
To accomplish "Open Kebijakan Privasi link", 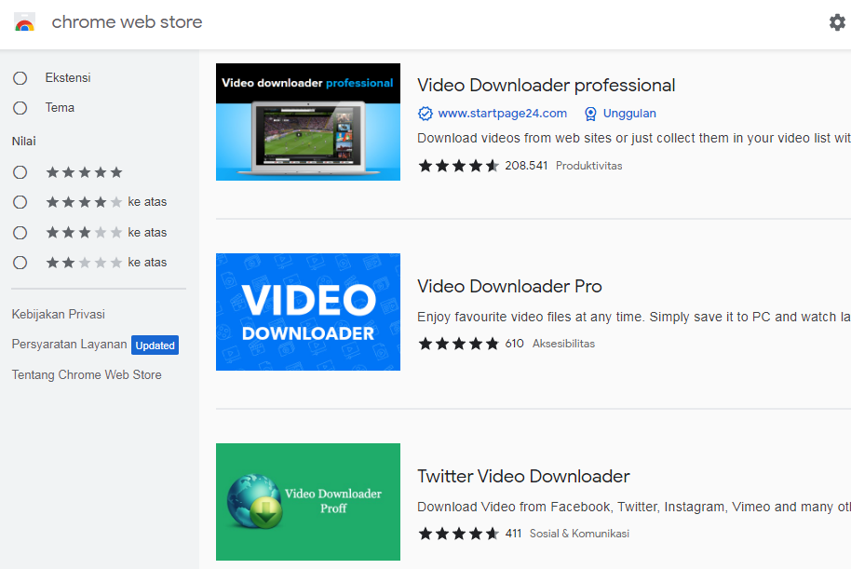I will click(58, 315).
